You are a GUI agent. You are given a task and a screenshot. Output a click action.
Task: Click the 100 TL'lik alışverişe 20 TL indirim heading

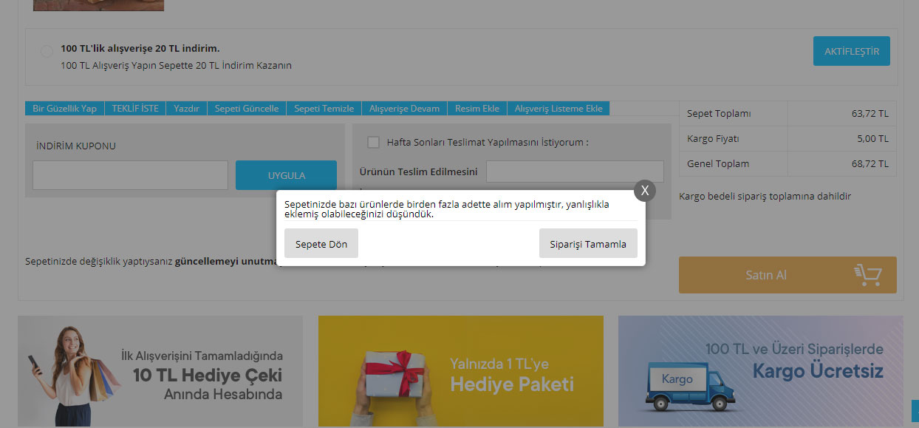[x=140, y=48]
